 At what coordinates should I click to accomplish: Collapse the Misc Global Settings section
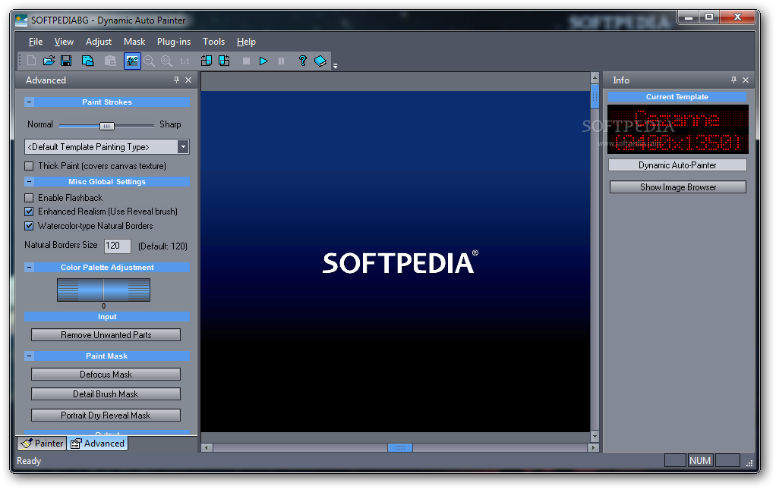[29, 182]
